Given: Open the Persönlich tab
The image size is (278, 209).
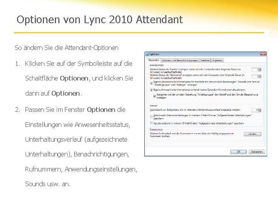Looking at the screenshot, I should tap(154, 60).
